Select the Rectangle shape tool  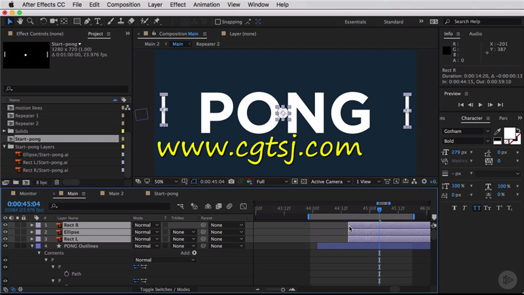coord(77,22)
